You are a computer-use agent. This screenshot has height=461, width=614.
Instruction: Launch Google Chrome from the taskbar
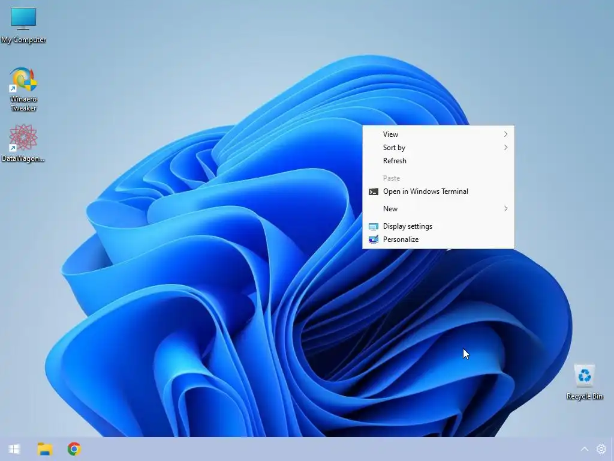tap(74, 449)
